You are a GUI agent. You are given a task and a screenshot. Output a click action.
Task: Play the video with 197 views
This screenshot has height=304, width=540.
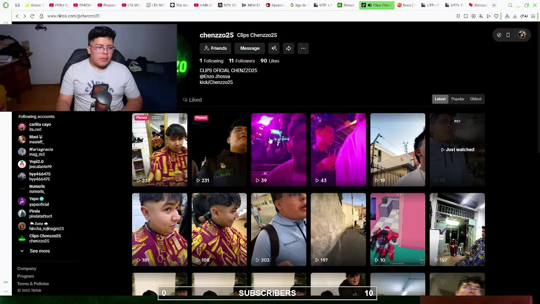pos(338,229)
